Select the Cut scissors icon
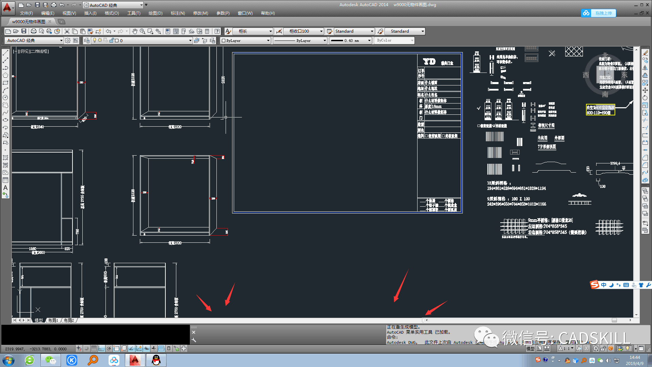The image size is (652, 367). pyautogui.click(x=67, y=31)
